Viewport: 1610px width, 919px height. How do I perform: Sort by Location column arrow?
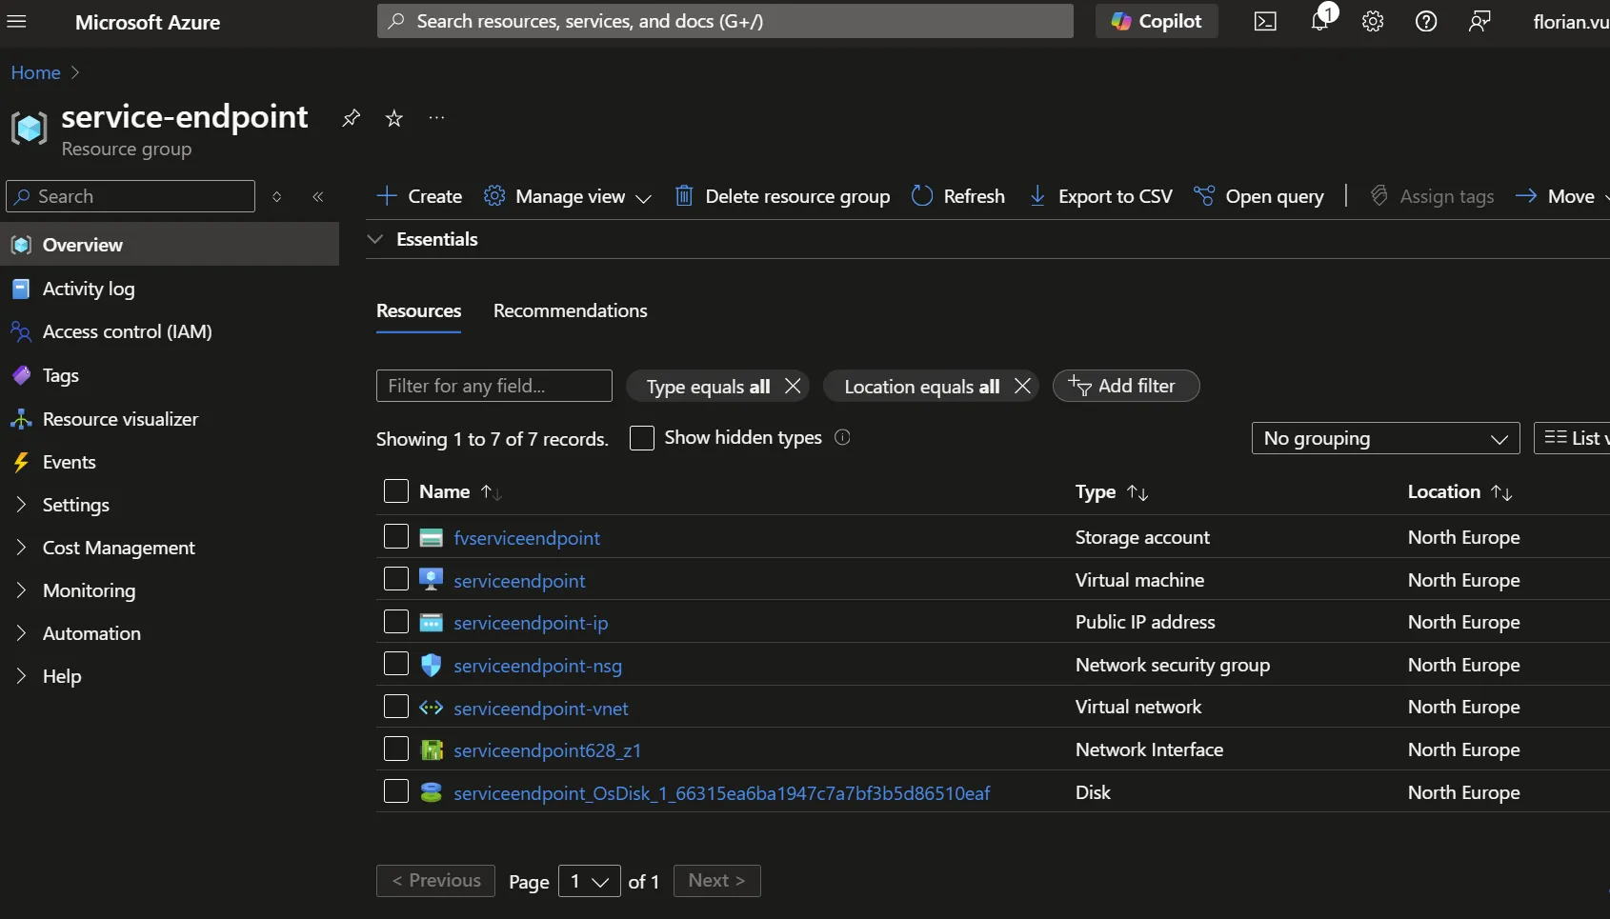(1501, 492)
